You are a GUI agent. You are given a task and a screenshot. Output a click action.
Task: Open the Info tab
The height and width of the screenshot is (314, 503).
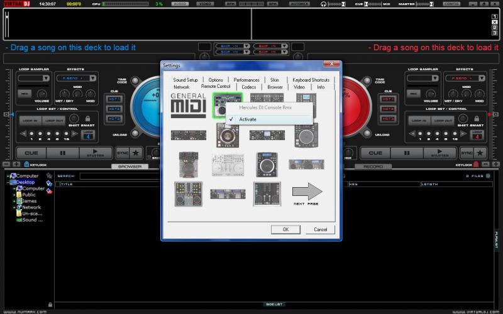(x=321, y=87)
